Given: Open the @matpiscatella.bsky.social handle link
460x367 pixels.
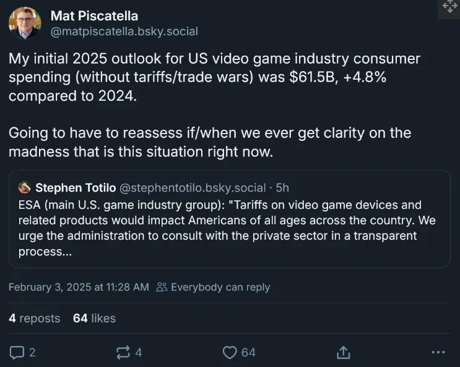Looking at the screenshot, I should tap(124, 31).
